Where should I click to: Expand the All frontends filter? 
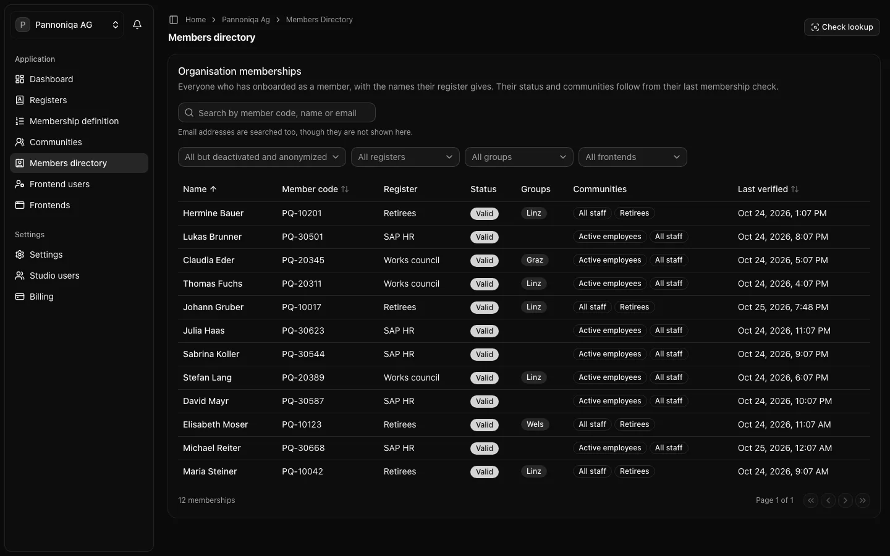(633, 157)
